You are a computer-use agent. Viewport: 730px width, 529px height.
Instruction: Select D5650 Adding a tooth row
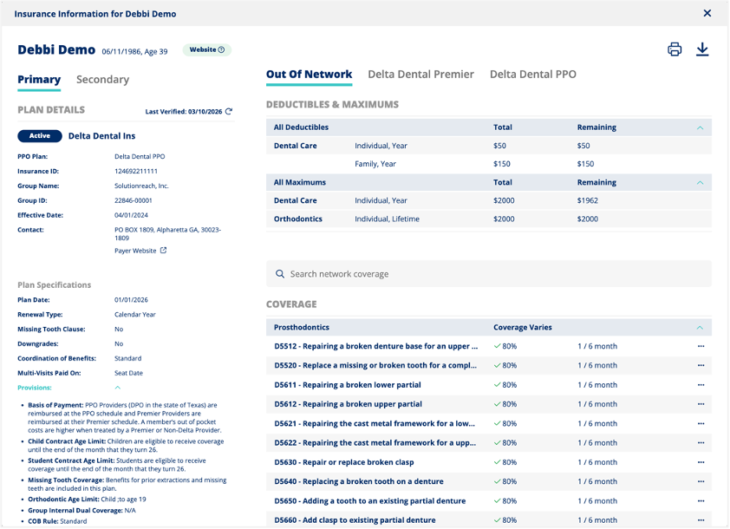(489, 500)
